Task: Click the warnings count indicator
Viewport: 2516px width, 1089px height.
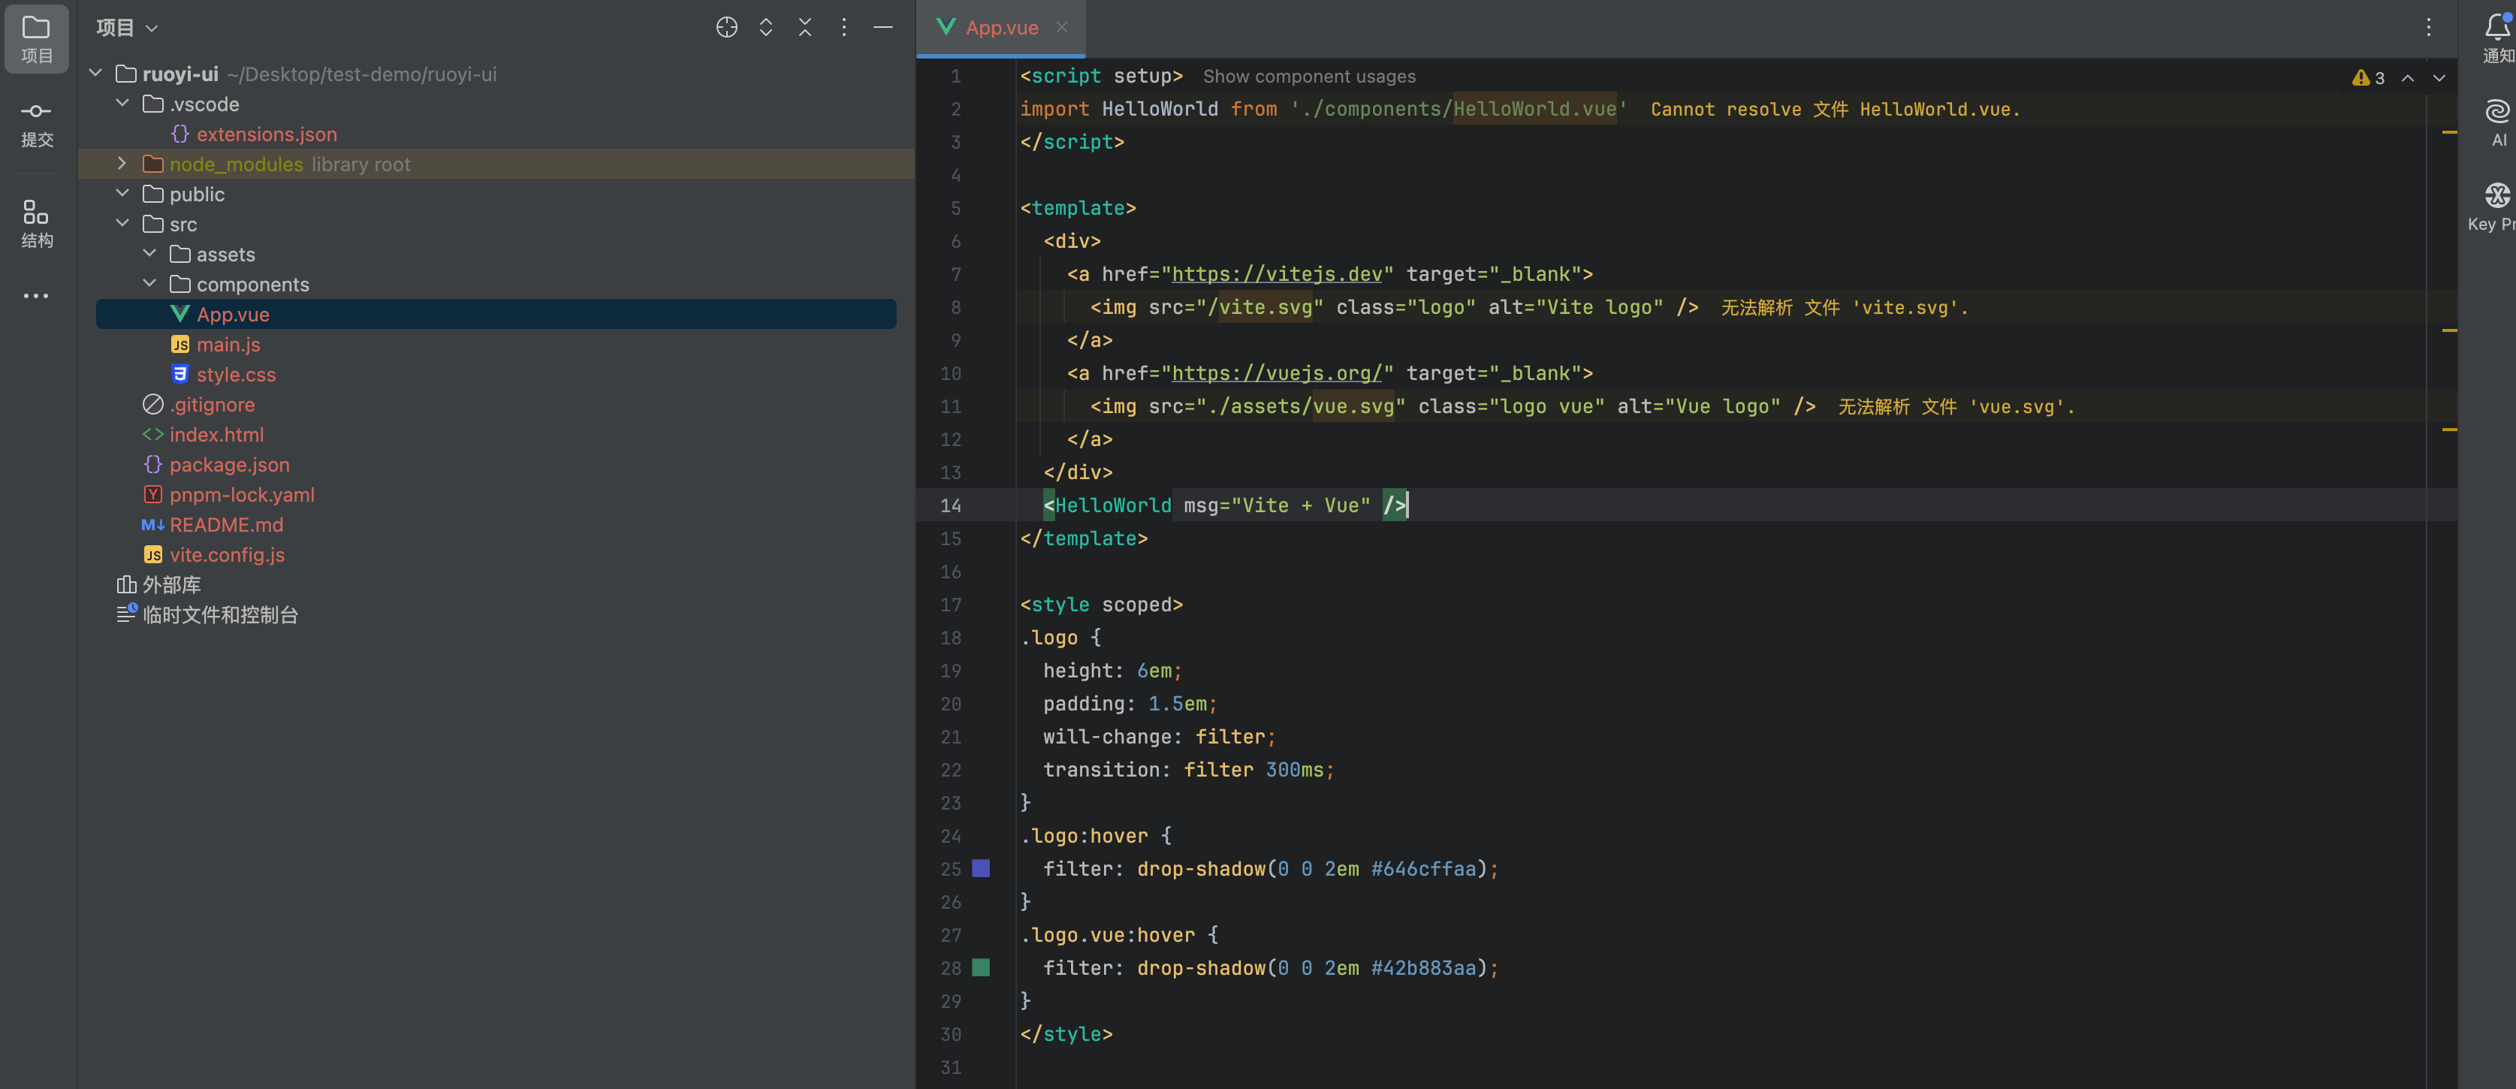Action: click(x=2369, y=77)
